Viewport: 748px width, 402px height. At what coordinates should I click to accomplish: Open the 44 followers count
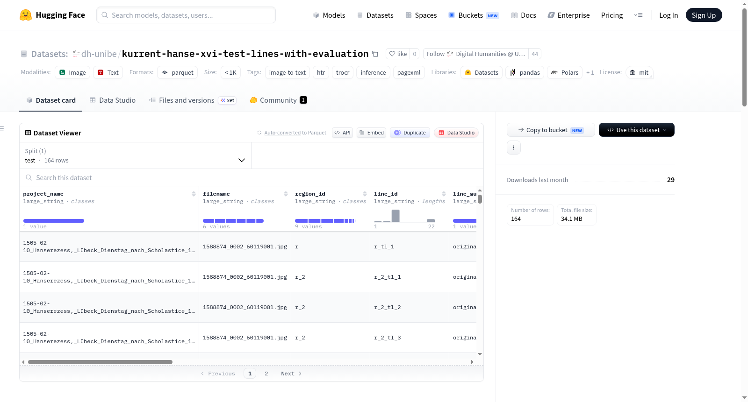535,54
